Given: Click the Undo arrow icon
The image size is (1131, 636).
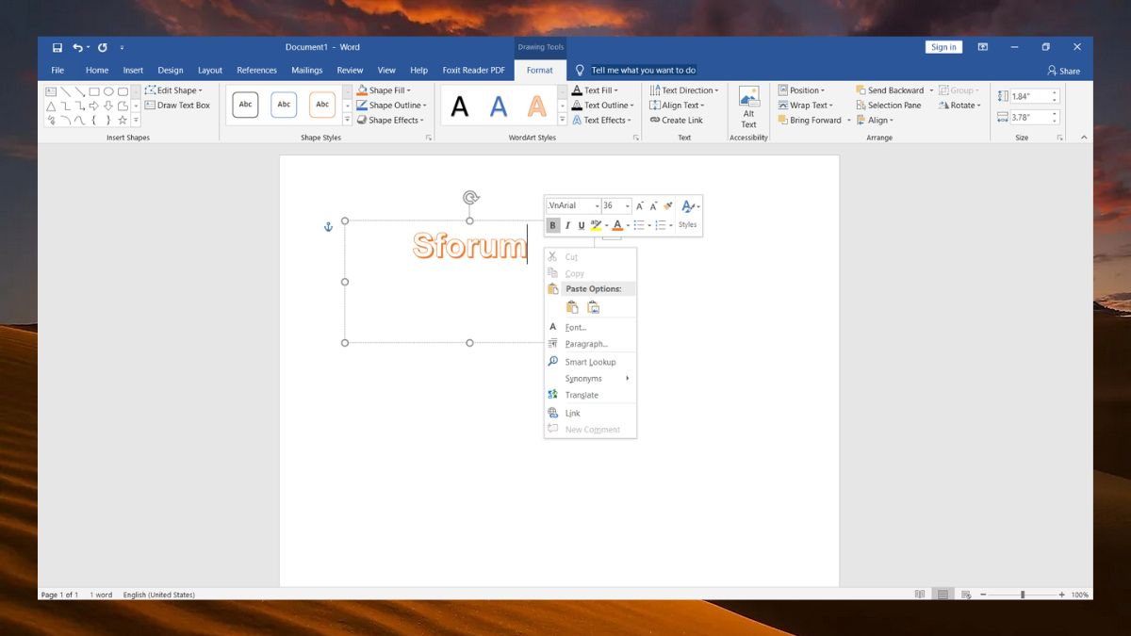Looking at the screenshot, I should click(79, 47).
